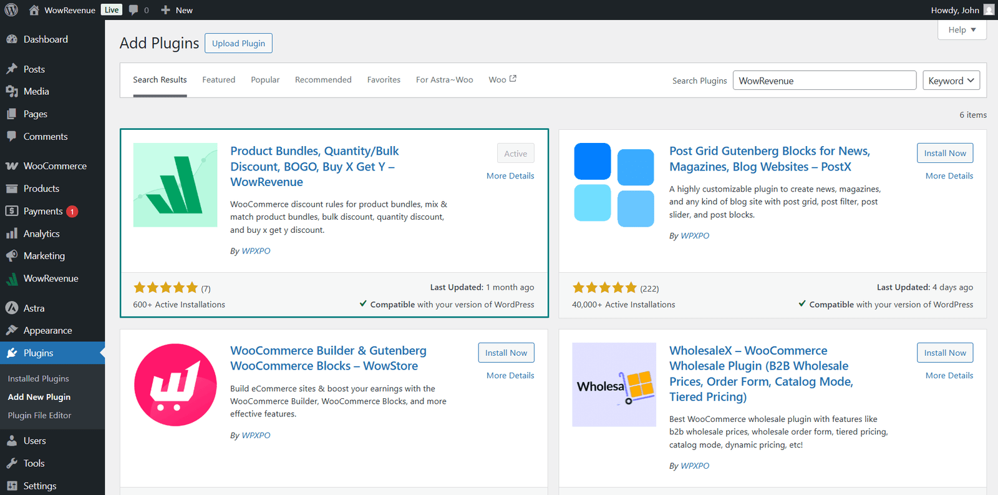Open the New content menu
The image size is (998, 495).
pos(177,10)
